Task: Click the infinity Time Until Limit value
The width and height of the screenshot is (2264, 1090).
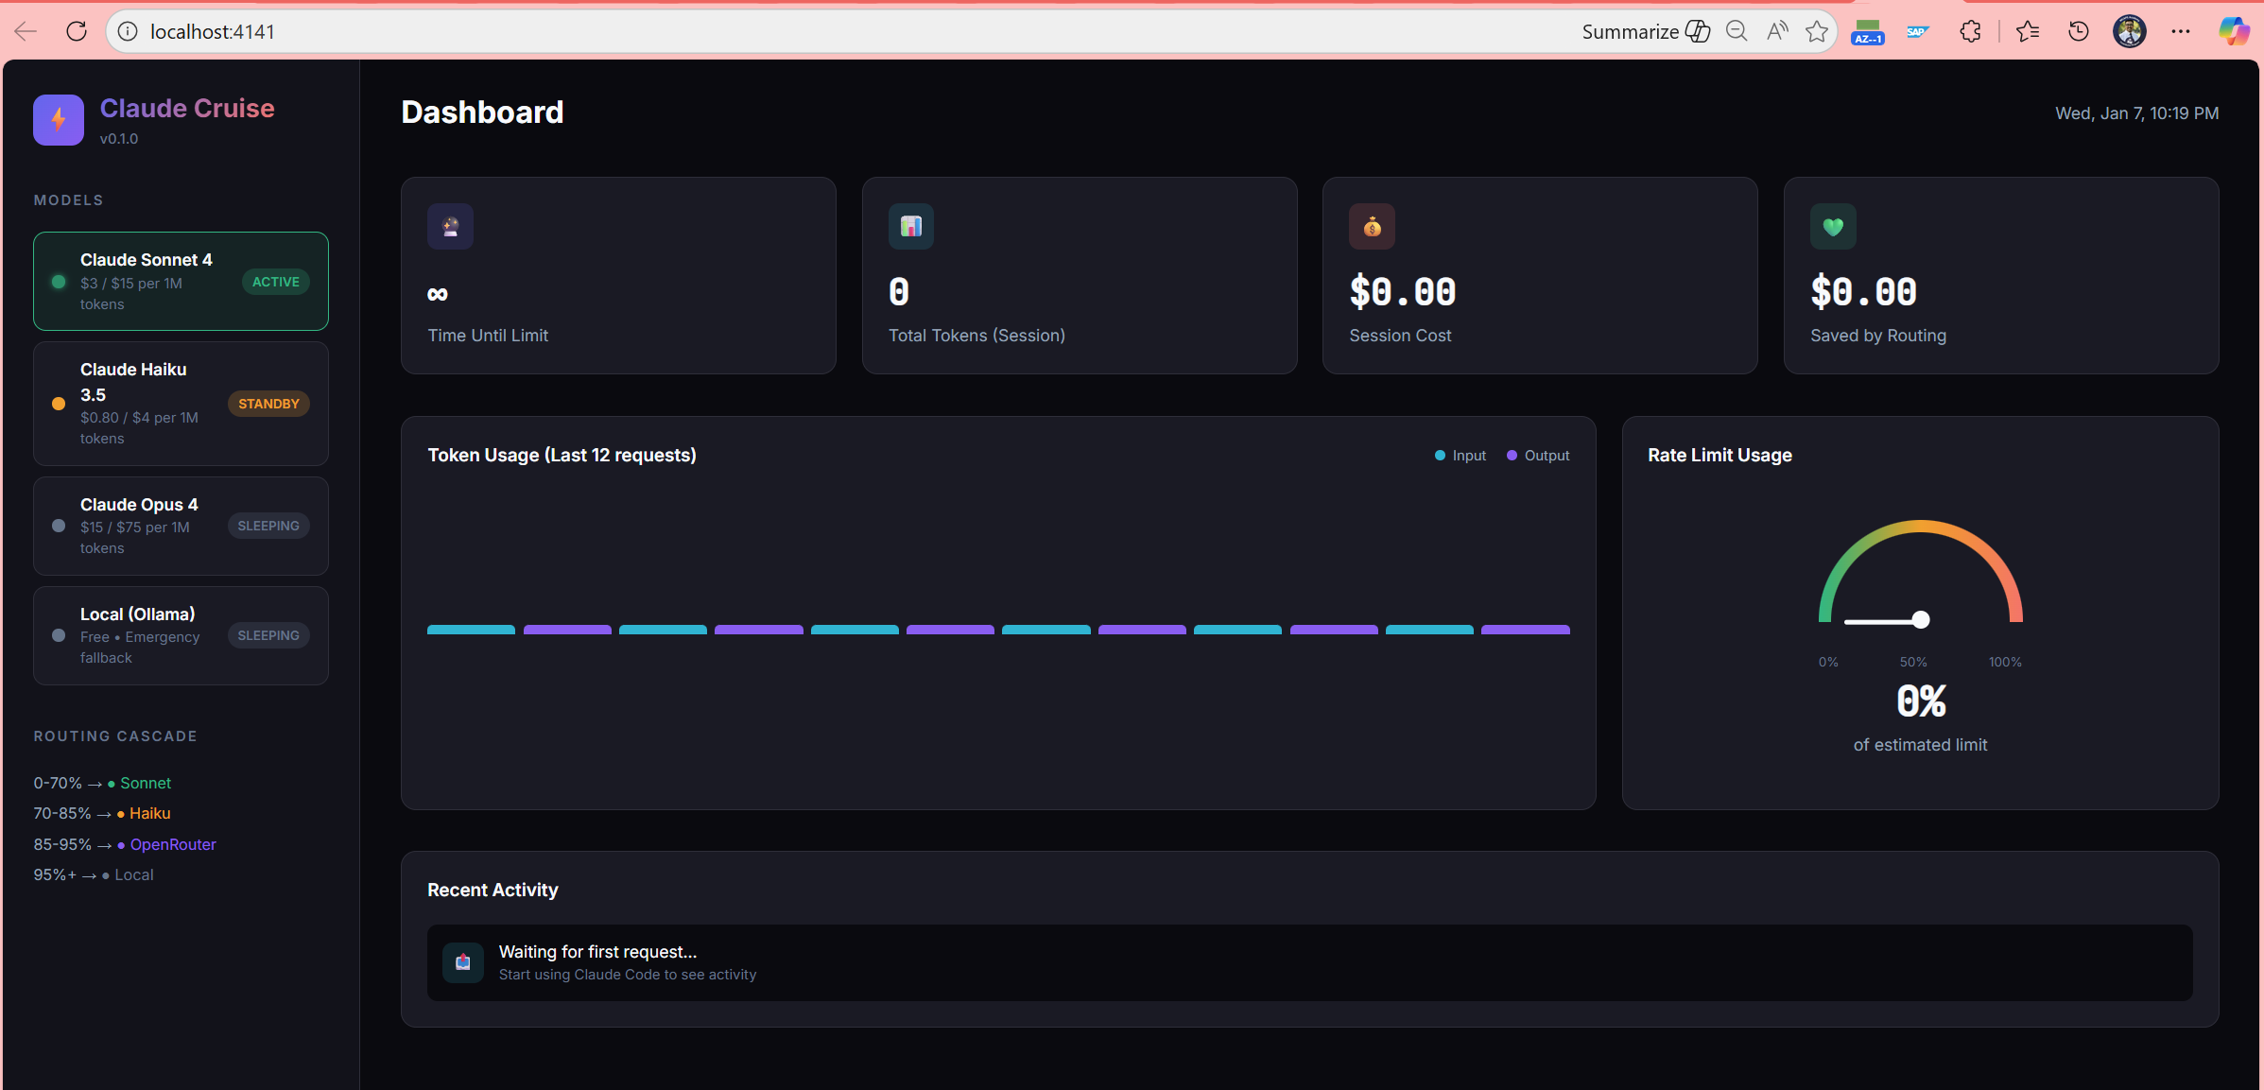Action: (x=438, y=294)
